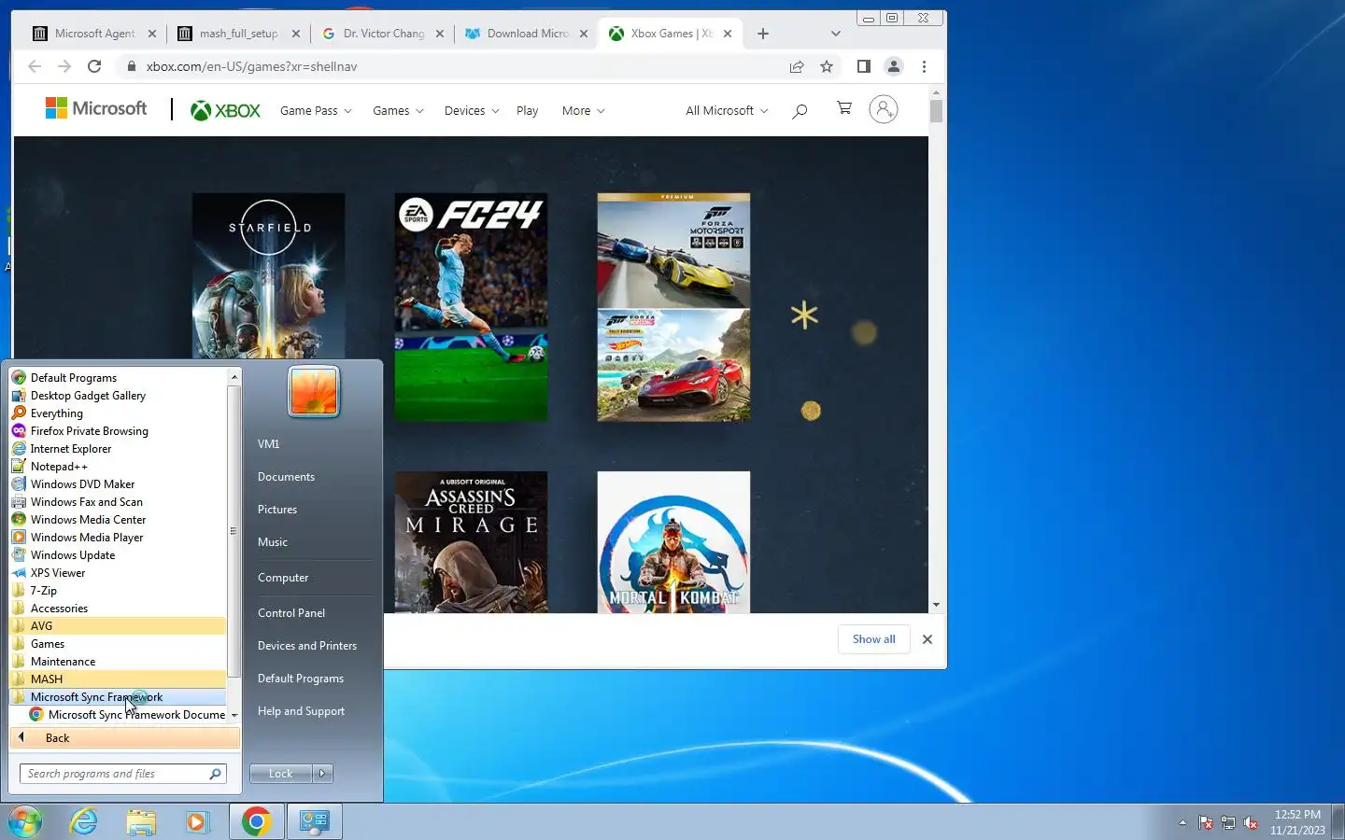
Task: Open the shutdown options arrow beside Lock
Action: [x=322, y=773]
